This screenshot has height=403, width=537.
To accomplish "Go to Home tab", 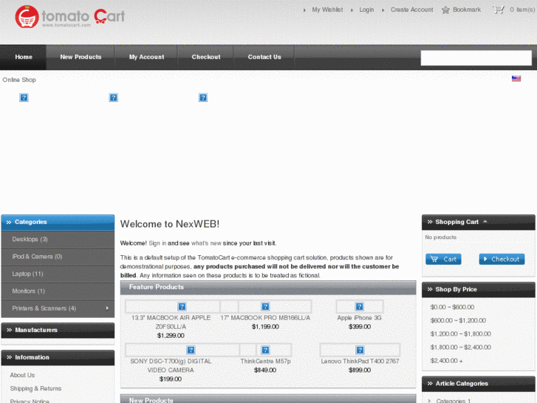I will tap(24, 57).
